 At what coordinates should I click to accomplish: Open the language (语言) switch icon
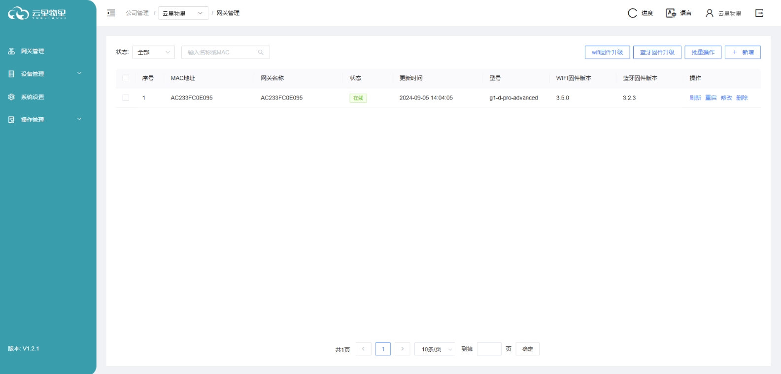coord(671,13)
